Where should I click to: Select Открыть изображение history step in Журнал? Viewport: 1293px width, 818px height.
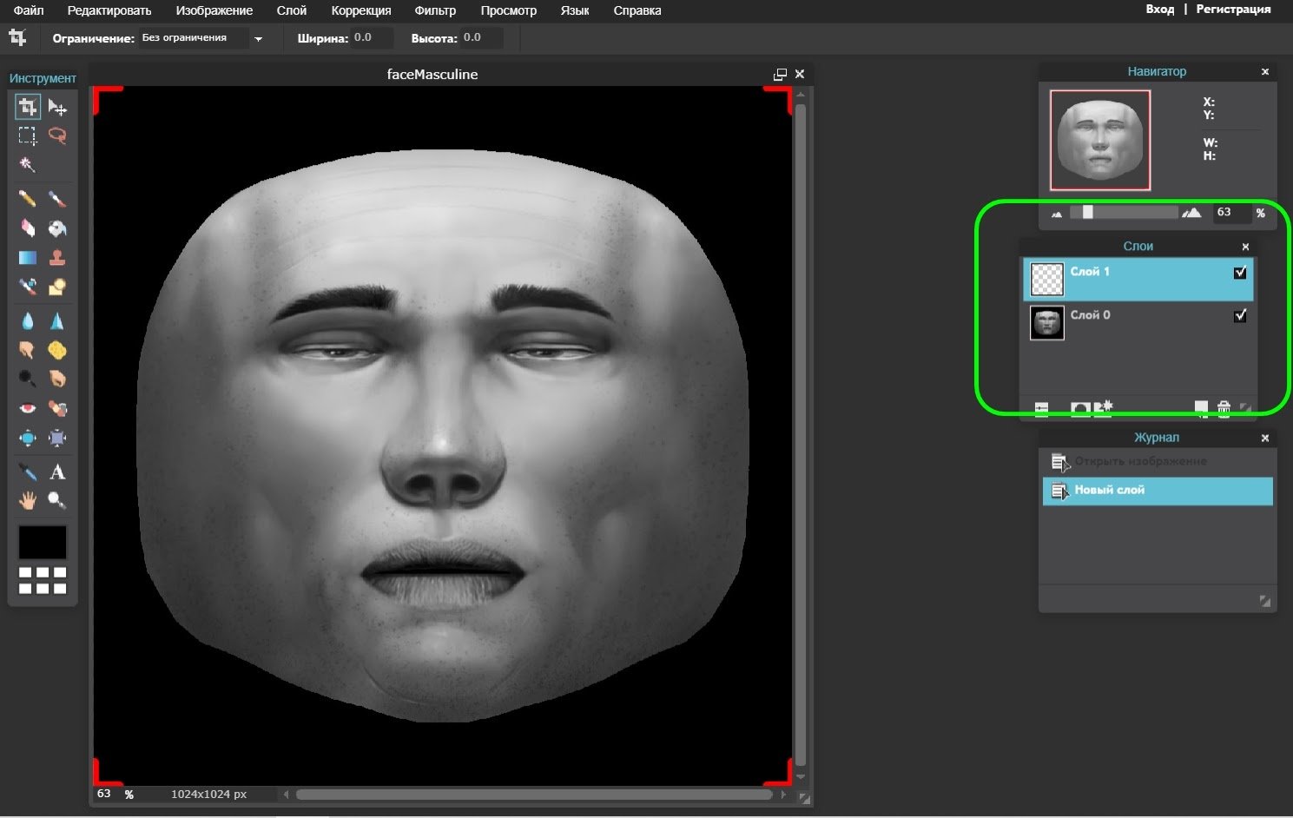pos(1140,461)
